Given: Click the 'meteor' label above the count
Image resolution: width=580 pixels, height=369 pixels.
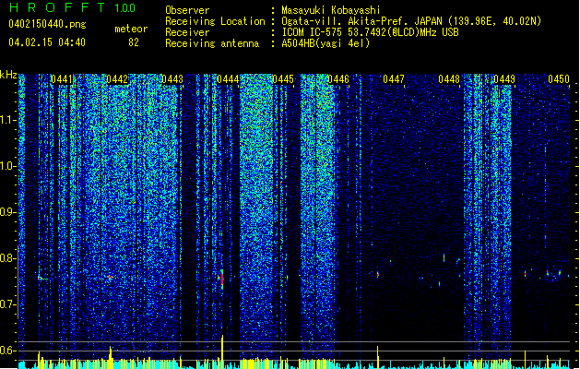Looking at the screenshot, I should [131, 29].
